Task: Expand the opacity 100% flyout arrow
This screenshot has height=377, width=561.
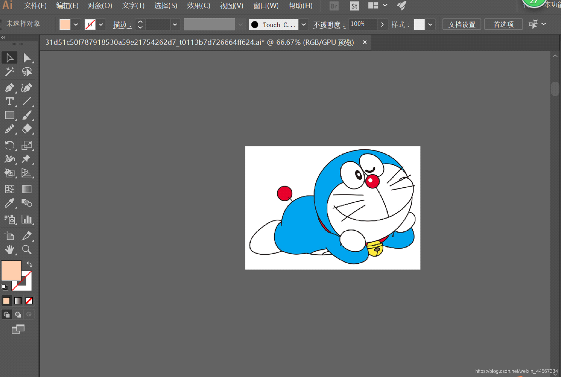Action: pyautogui.click(x=382, y=24)
